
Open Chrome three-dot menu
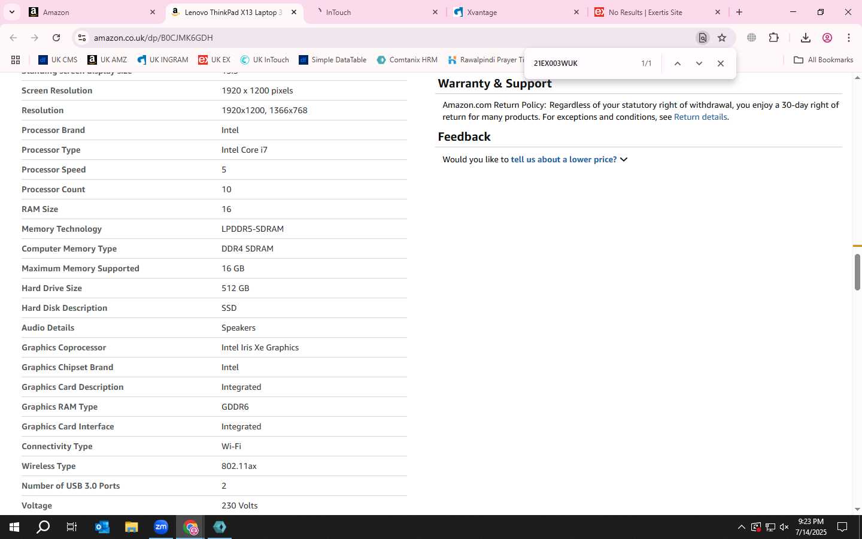(849, 38)
